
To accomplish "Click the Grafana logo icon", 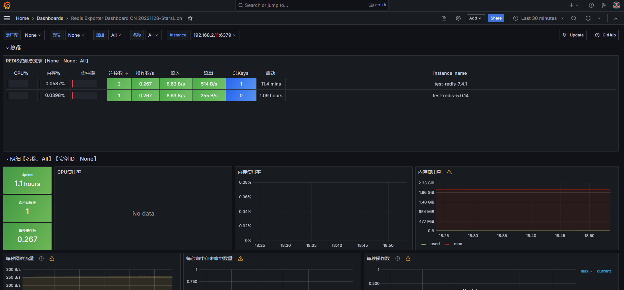I will (x=7, y=5).
